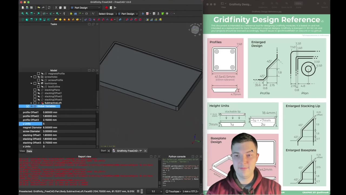Collapse the screwHoles tree node
Screen dimensions: 346x195
point(31,77)
